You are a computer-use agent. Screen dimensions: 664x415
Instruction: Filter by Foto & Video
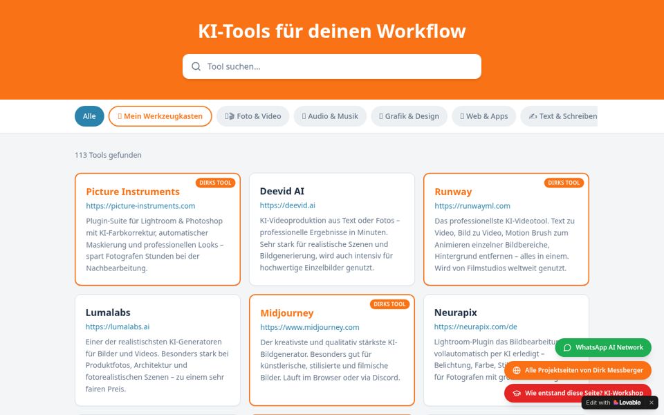(x=253, y=116)
